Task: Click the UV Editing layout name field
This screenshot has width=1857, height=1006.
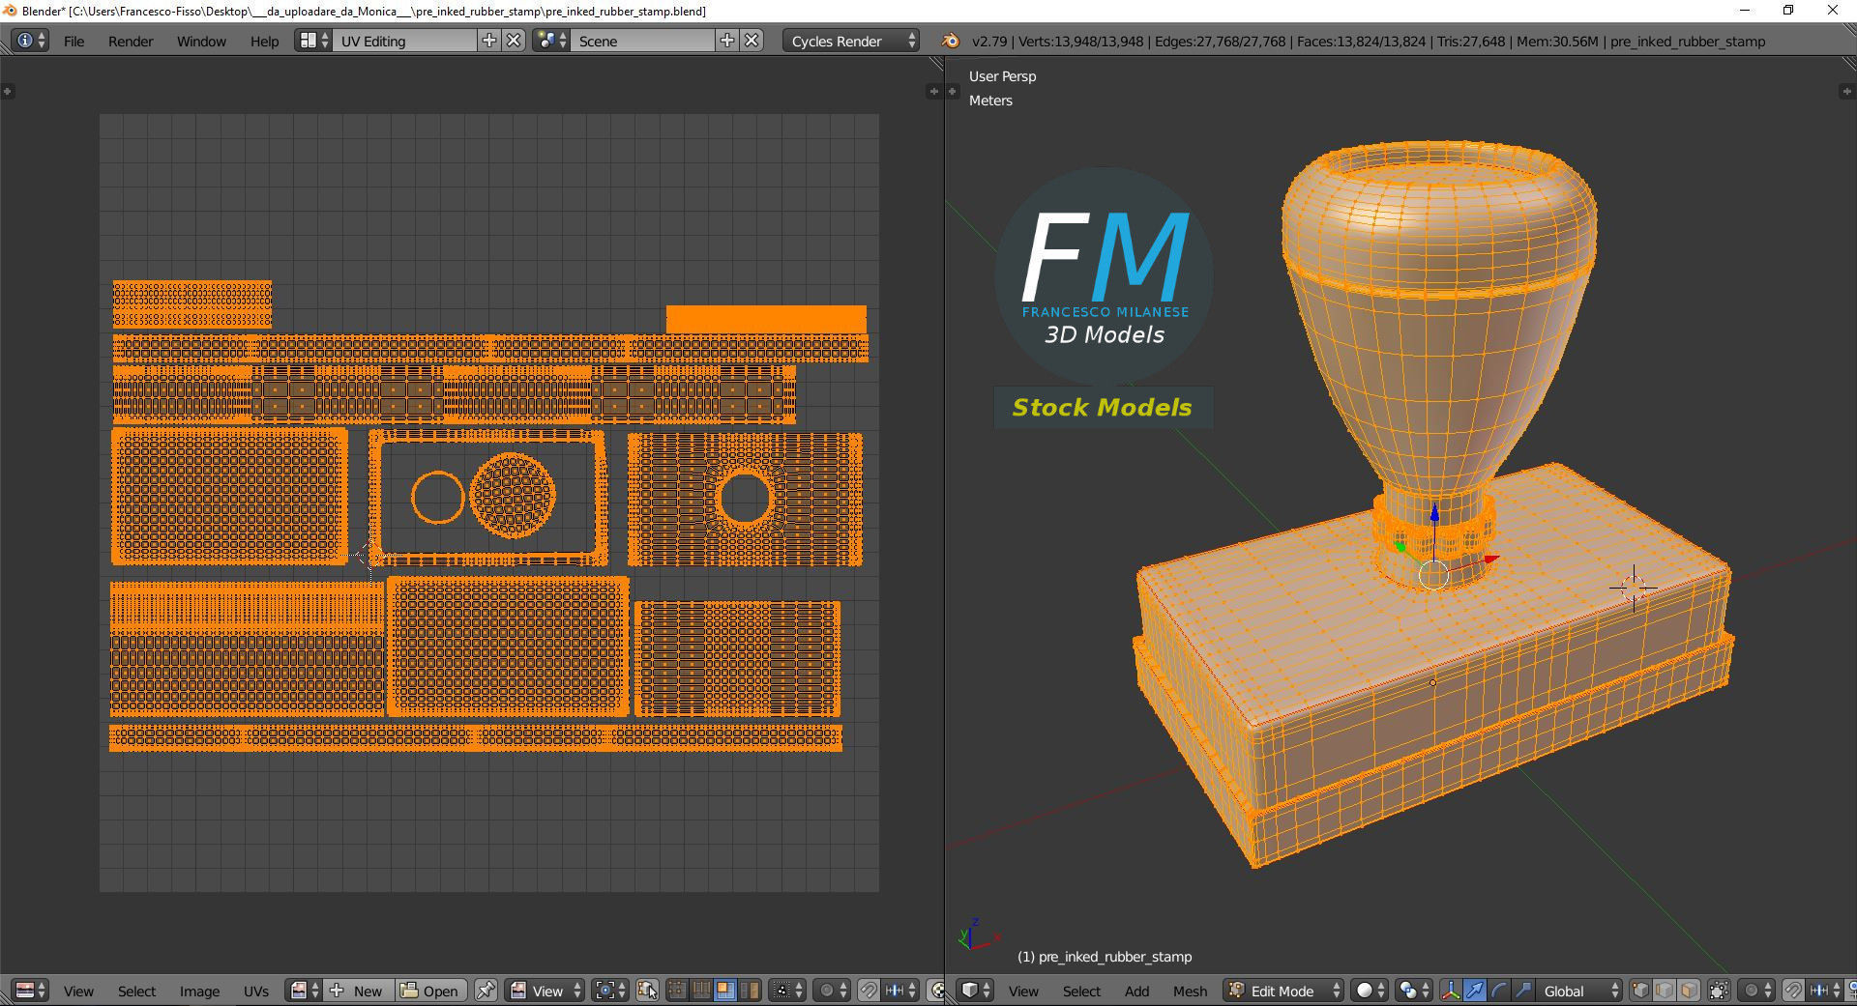Action: point(404,41)
